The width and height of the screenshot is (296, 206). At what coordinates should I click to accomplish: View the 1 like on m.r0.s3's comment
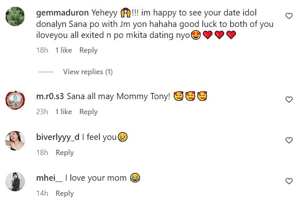(x=63, y=112)
